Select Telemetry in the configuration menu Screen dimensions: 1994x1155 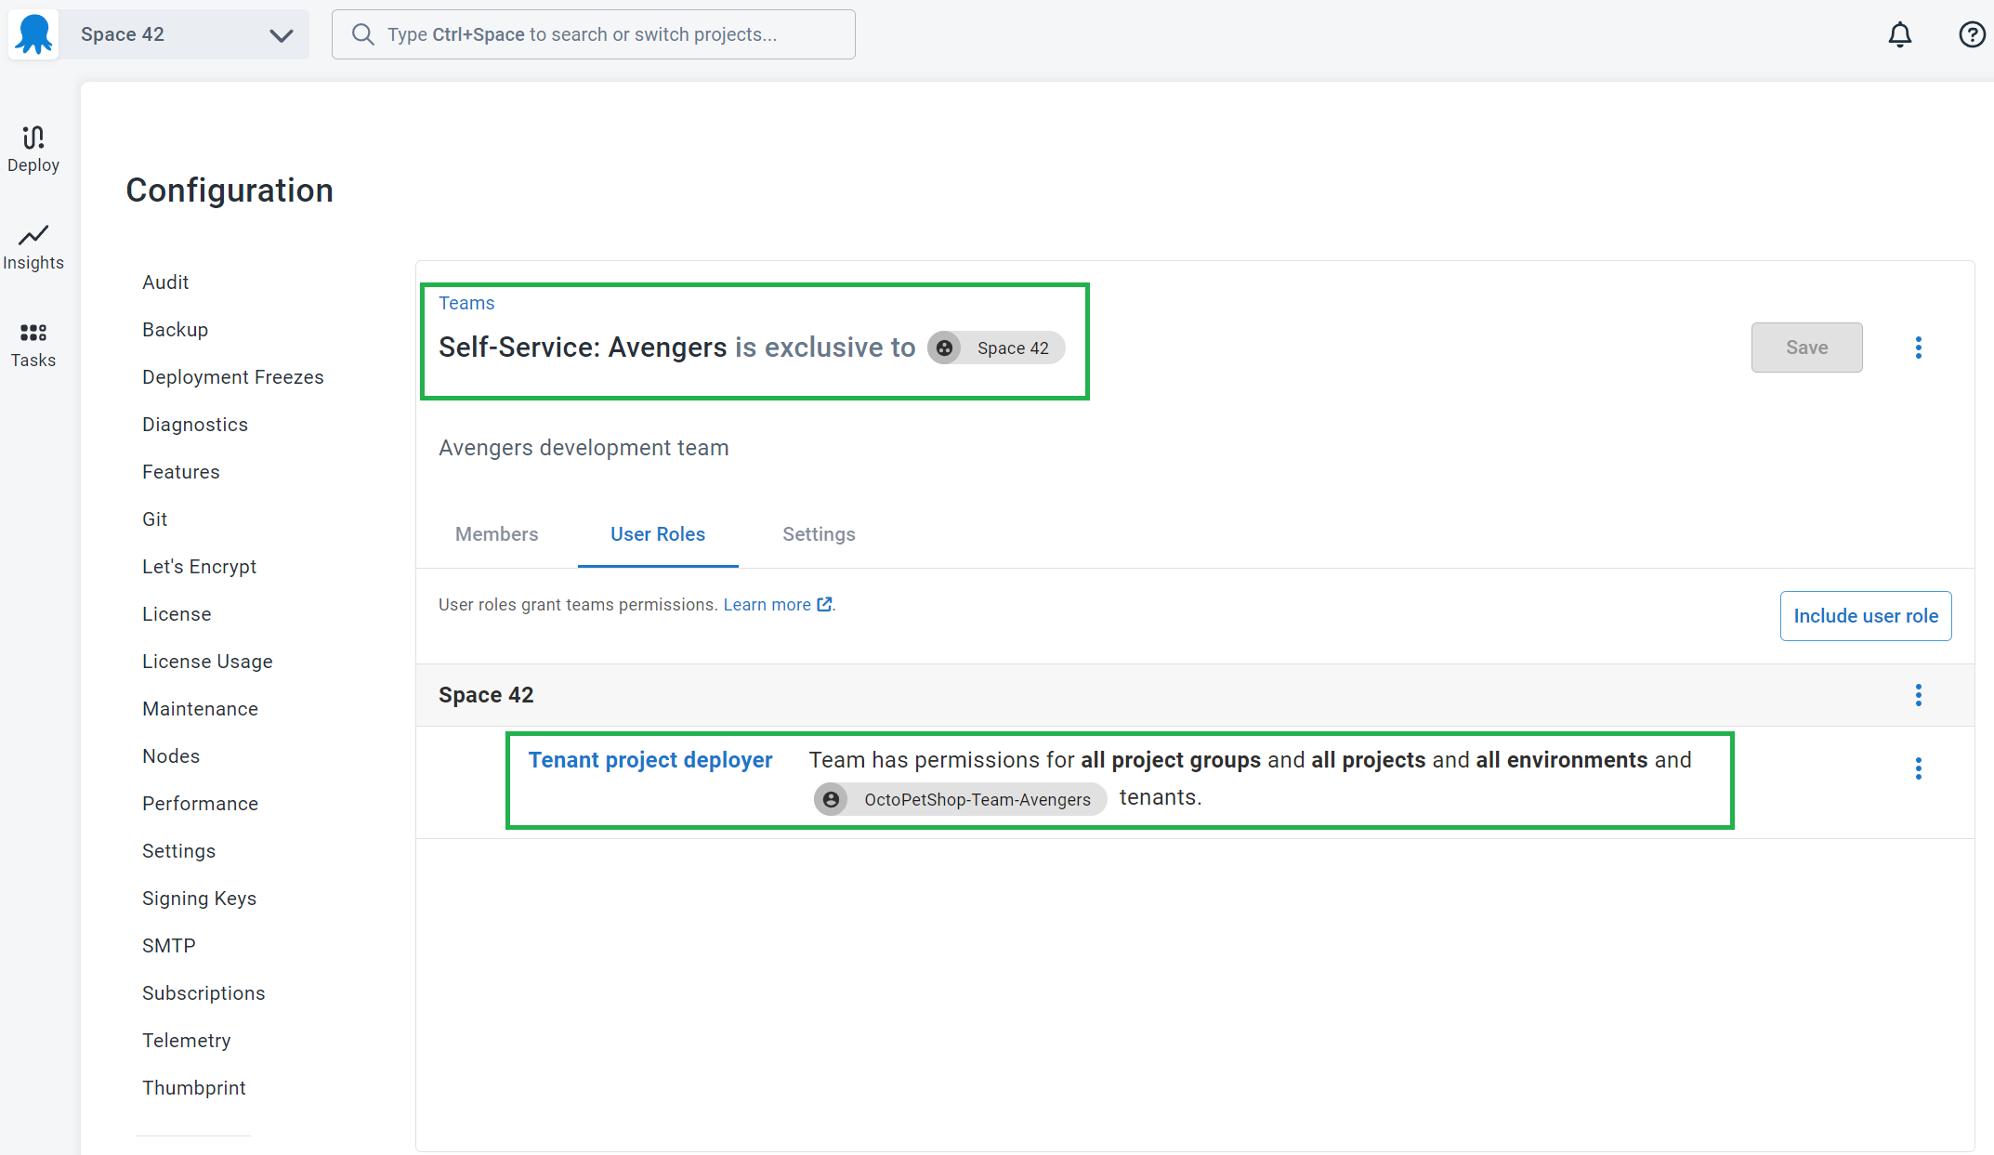pos(187,1041)
